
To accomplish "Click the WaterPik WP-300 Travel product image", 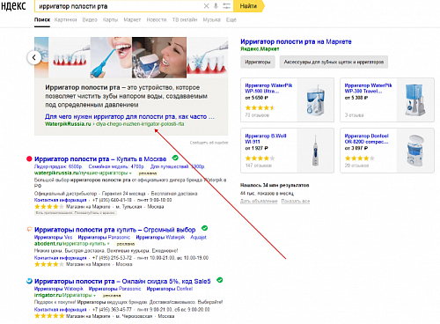I will [x=414, y=100].
